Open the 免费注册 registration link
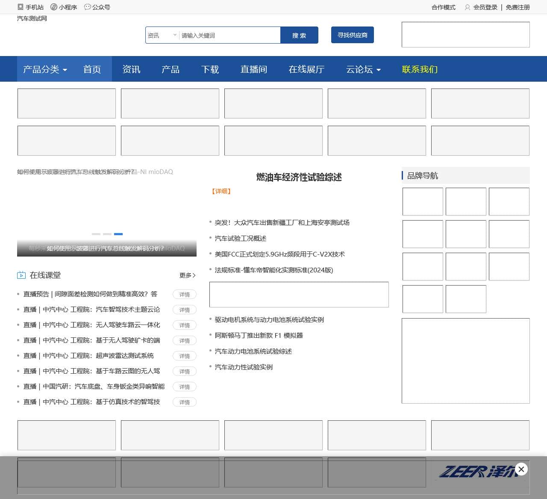This screenshot has height=499, width=547. [518, 7]
